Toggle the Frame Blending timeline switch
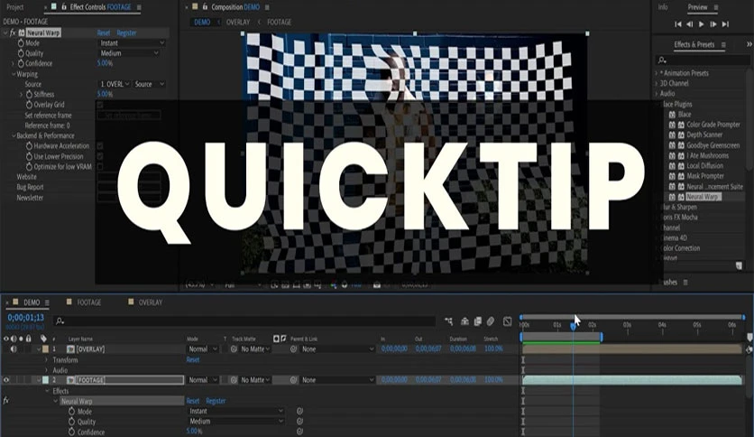Image resolution: width=754 pixels, height=437 pixels. coord(477,321)
